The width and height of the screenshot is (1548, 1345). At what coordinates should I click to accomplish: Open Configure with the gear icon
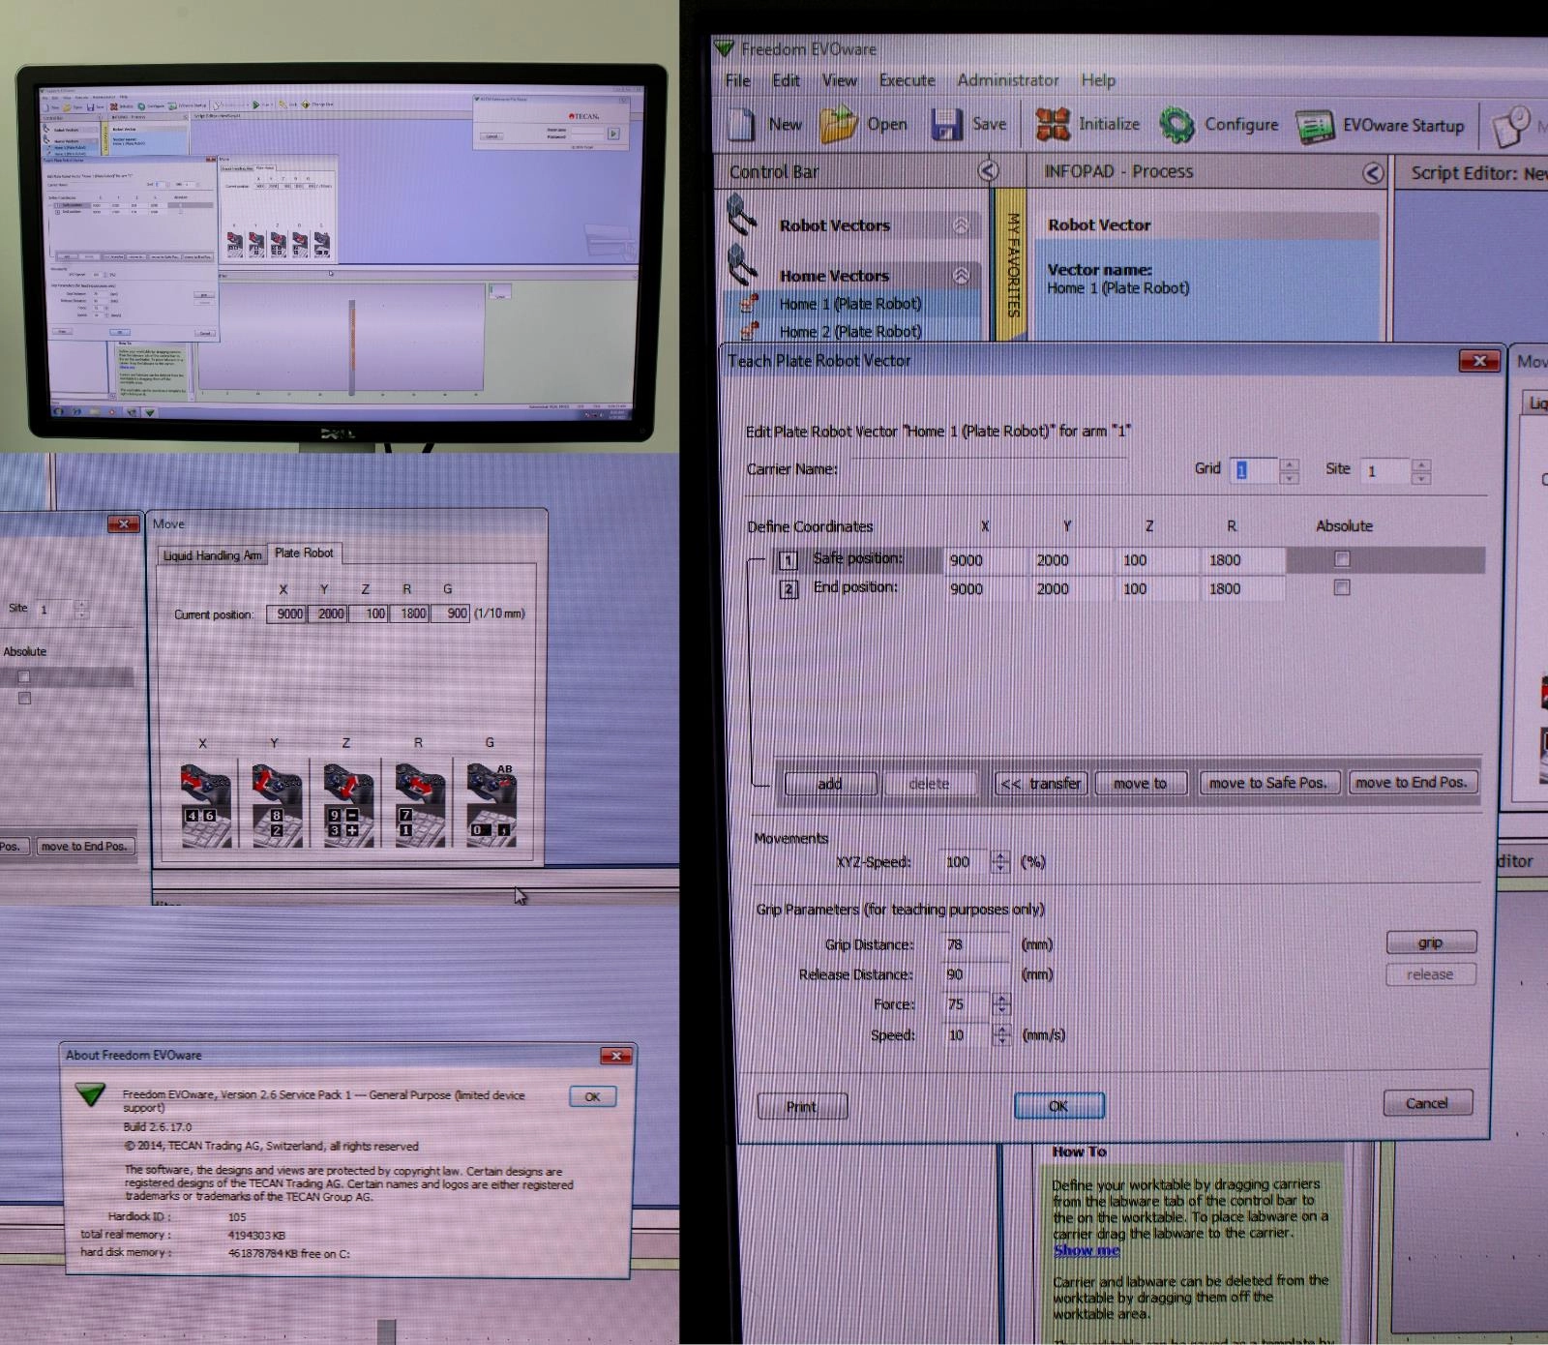1177,125
